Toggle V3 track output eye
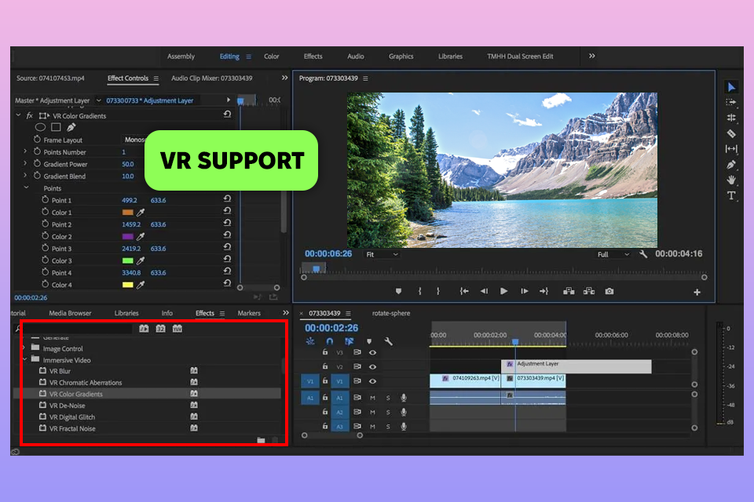754x502 pixels. 372,353
